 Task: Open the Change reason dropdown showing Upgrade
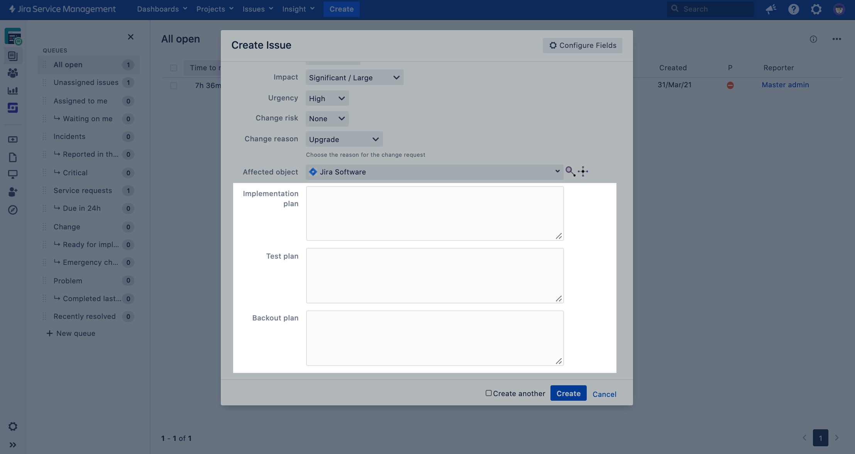pos(344,139)
